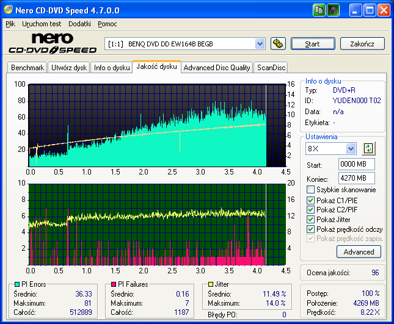Toggle Pokaż C1/PIE checkbox
Image resolution: width=394 pixels, height=324 pixels.
(x=310, y=200)
